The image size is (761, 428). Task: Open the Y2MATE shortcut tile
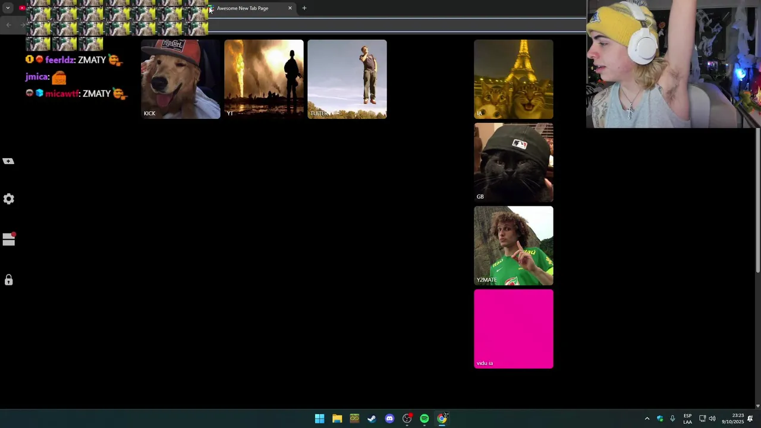coord(514,246)
